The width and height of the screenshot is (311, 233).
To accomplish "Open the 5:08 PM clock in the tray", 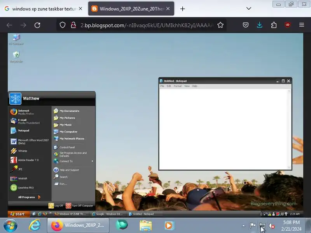I will (x=291, y=226).
